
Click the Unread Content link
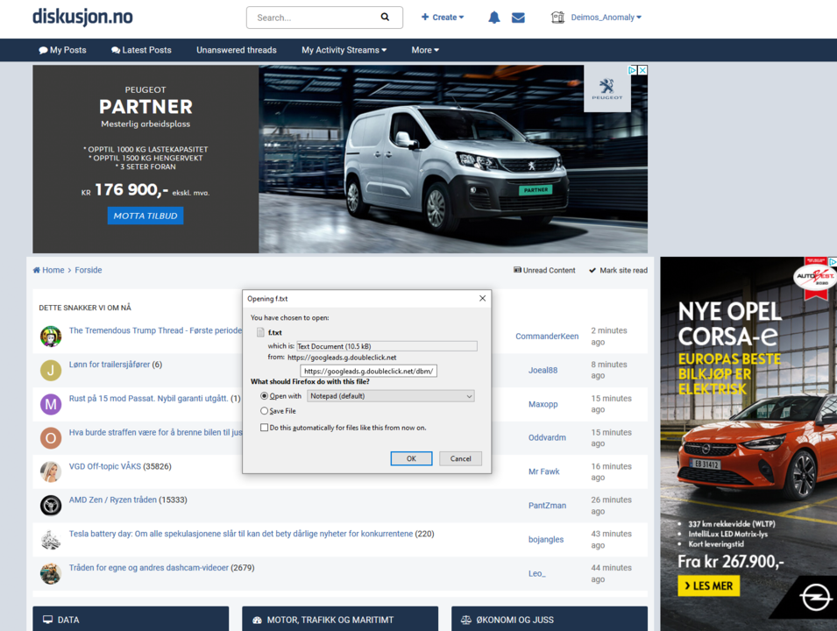pyautogui.click(x=544, y=270)
